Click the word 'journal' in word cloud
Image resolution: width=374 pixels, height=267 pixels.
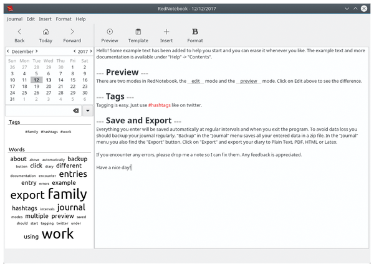pyautogui.click(x=71, y=207)
